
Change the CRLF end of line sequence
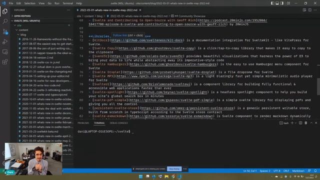(x=286, y=171)
